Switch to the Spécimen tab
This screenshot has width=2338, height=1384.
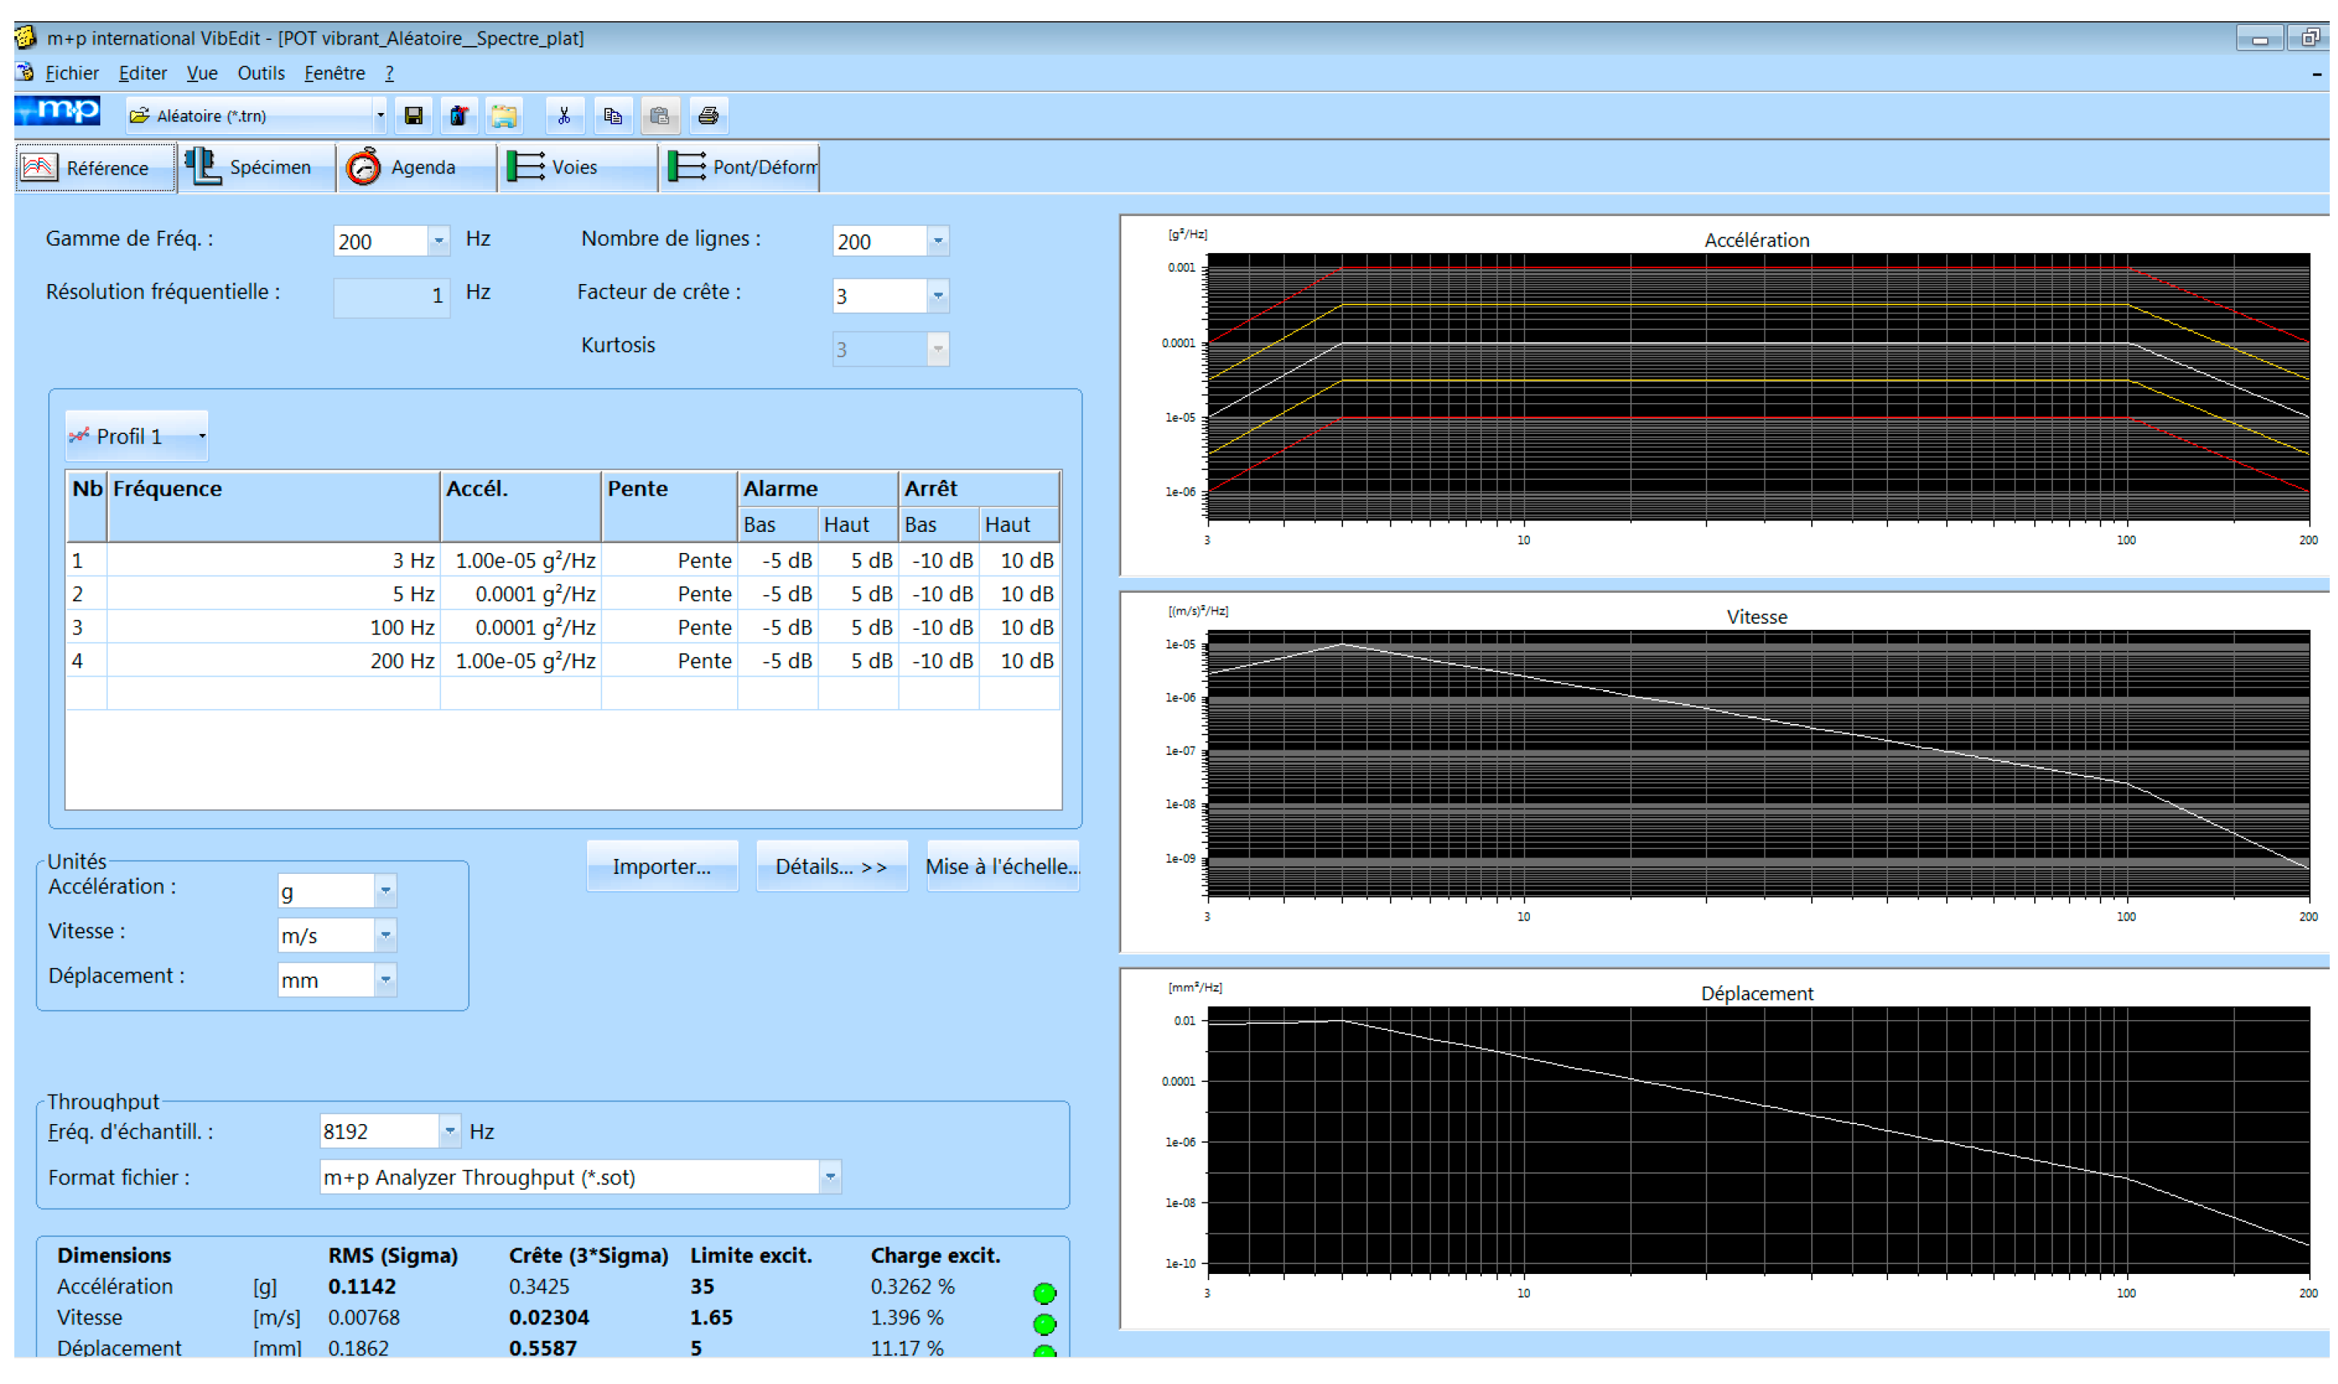[x=256, y=168]
